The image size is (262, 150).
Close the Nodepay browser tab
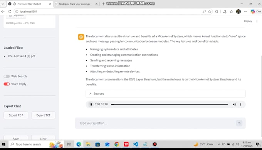pos(96,4)
